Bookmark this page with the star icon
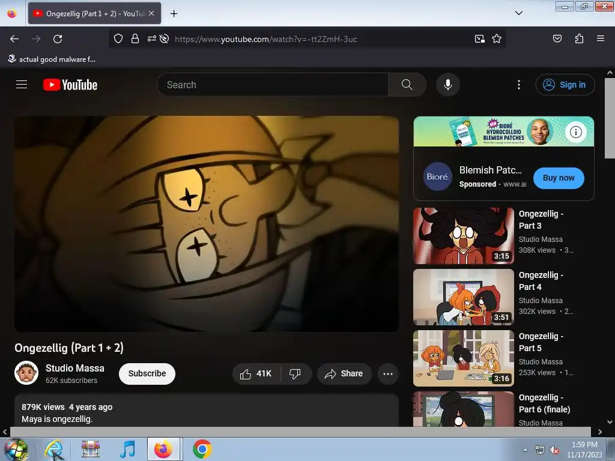This screenshot has height=461, width=615. click(x=497, y=39)
